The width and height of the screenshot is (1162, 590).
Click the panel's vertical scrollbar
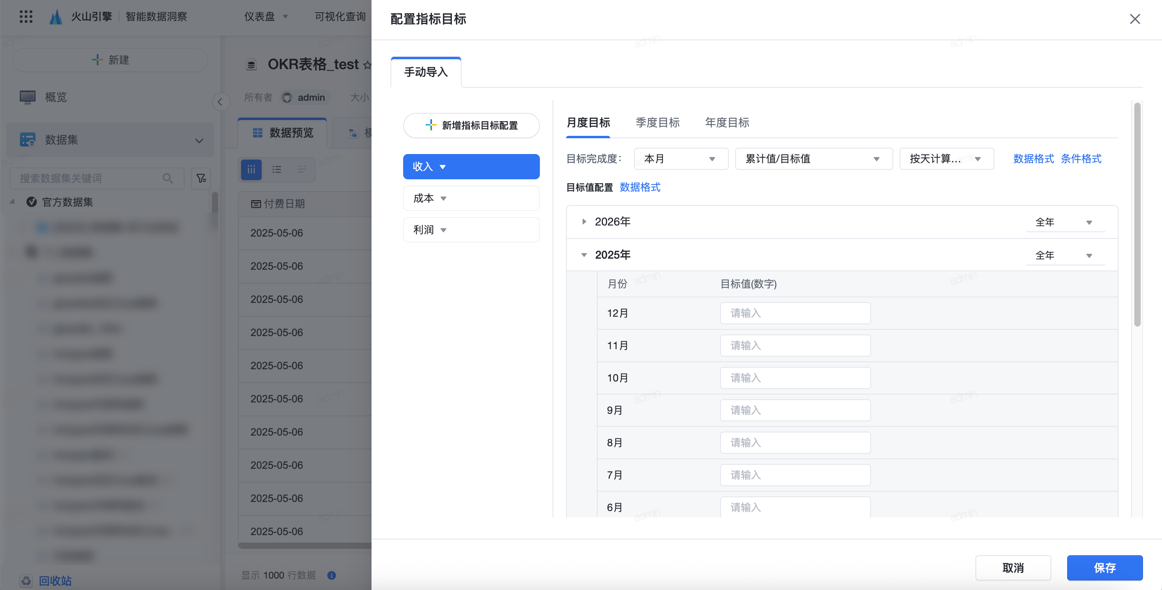pos(1137,214)
